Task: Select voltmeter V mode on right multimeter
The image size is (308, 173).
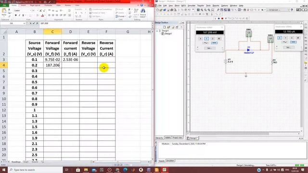Action: tap(286, 38)
